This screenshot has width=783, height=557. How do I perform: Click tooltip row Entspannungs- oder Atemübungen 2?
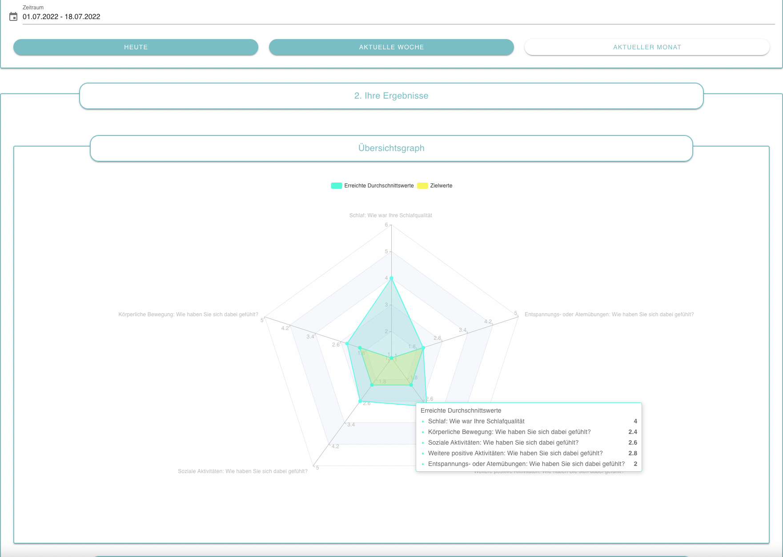(529, 464)
